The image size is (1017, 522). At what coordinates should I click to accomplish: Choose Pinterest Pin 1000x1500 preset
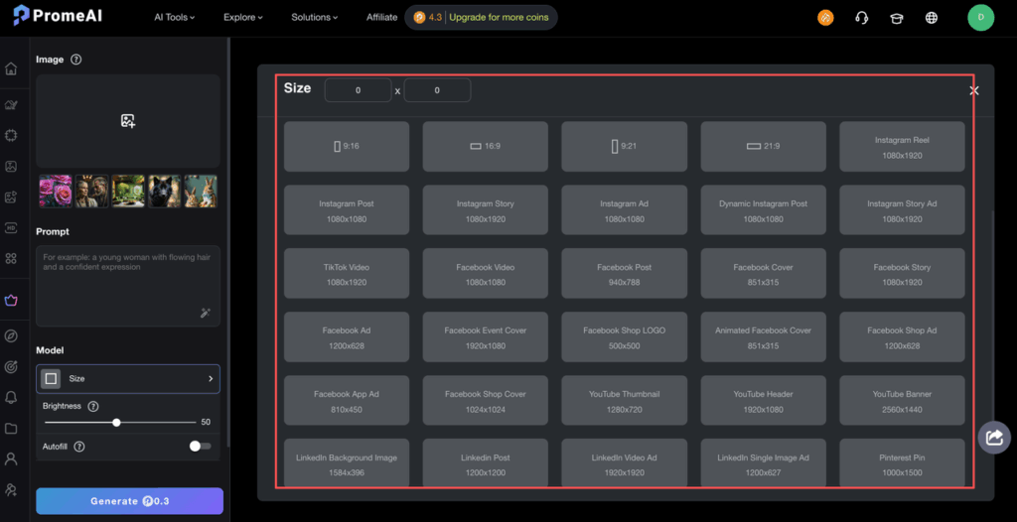902,463
